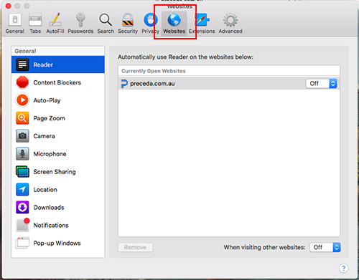Select Notifications in the sidebar
Image resolution: width=359 pixels, height=280 pixels.
click(58, 226)
